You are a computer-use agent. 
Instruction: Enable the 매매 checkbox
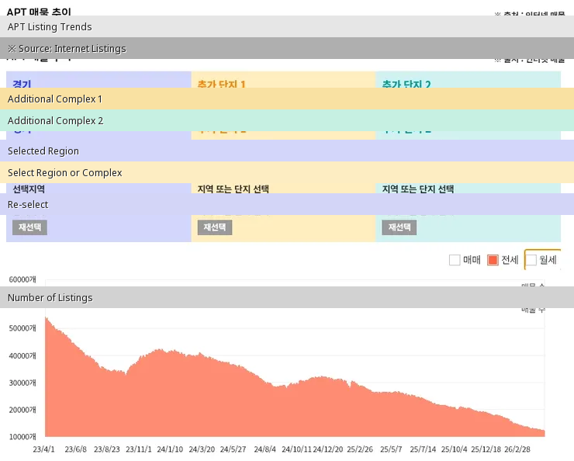click(x=455, y=260)
